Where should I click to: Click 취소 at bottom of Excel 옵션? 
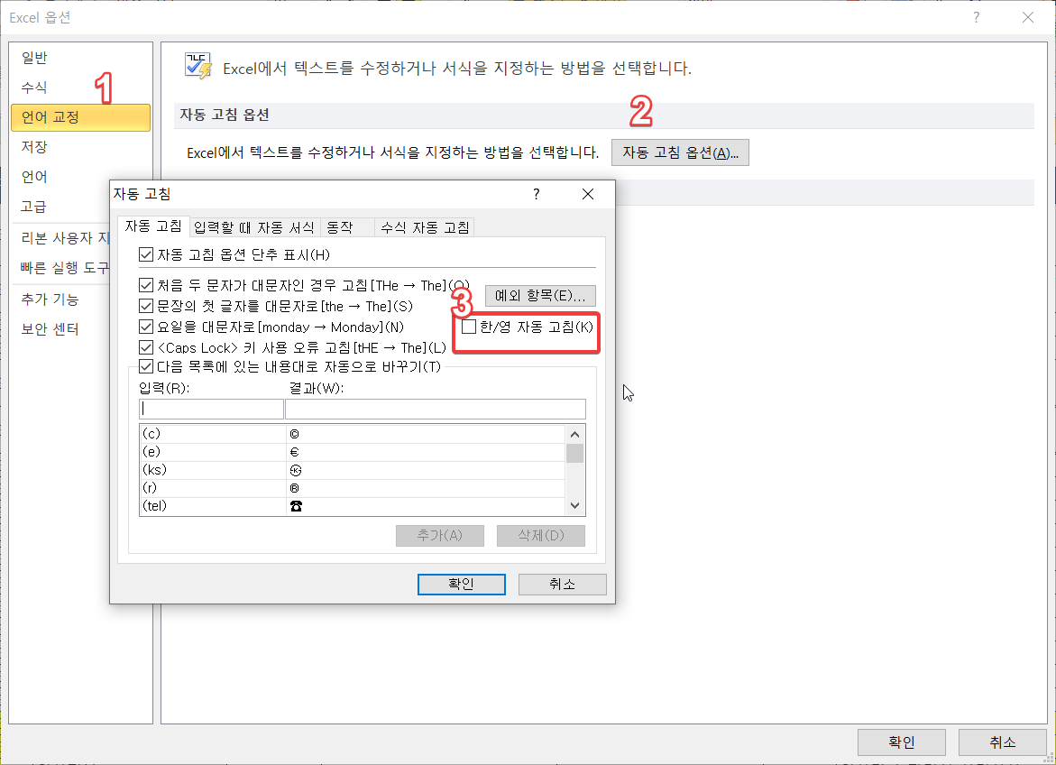1002,742
